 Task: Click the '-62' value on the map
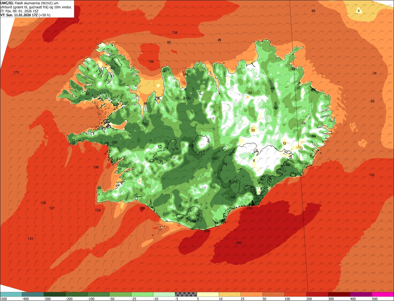[275, 108]
